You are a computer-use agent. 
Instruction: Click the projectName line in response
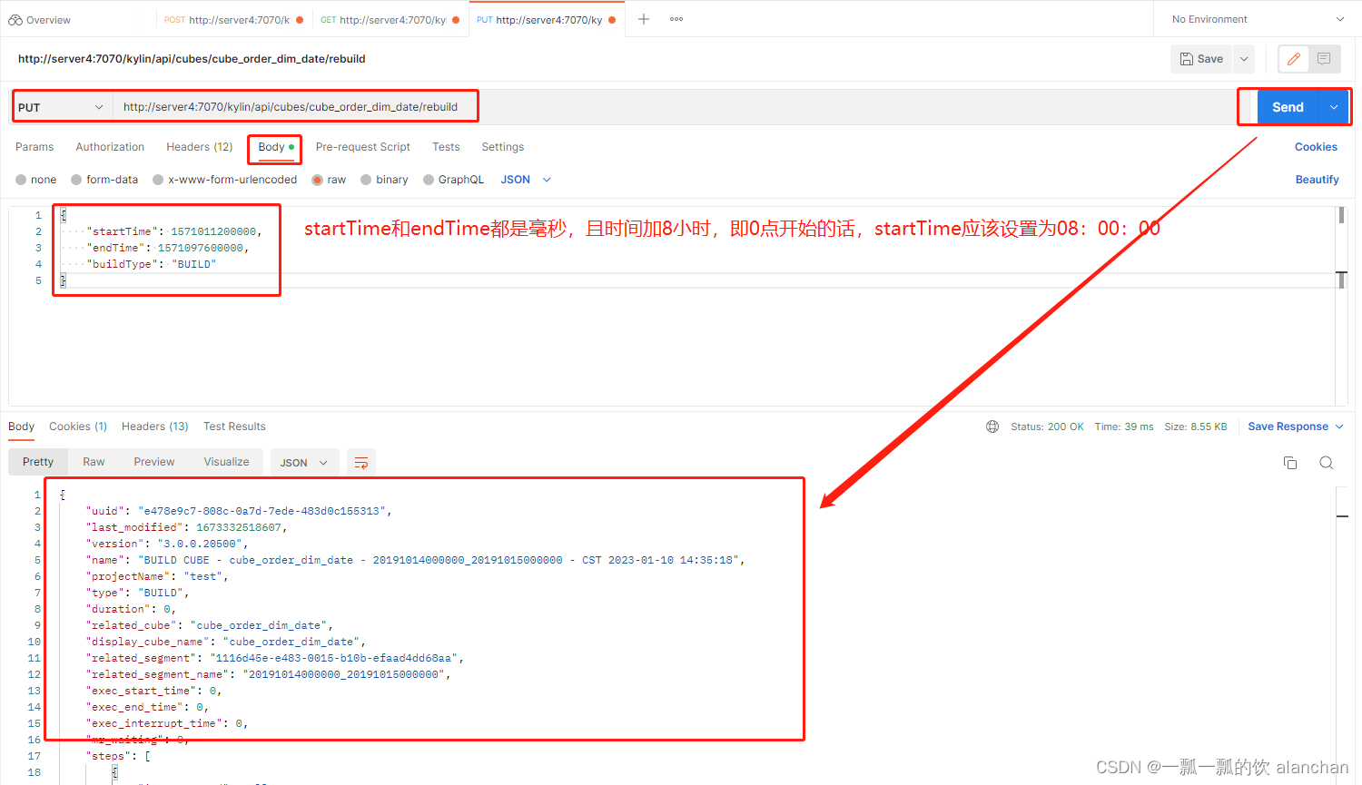(x=157, y=576)
